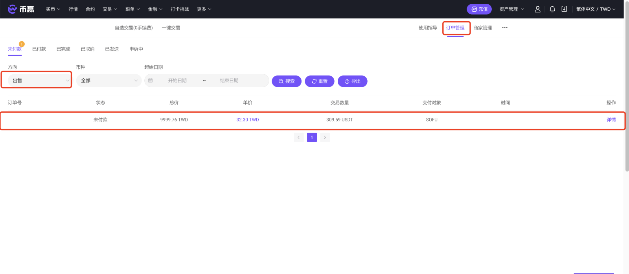This screenshot has width=629, height=274.
Task: Open 详情 link for the order
Action: (x=611, y=120)
